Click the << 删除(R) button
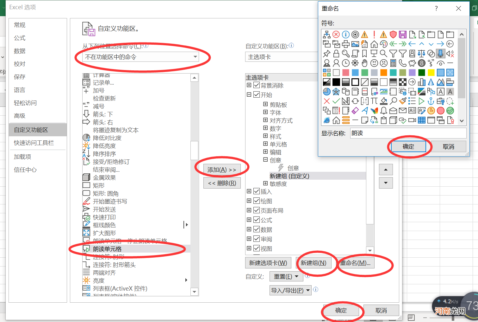This screenshot has width=478, height=322. pyautogui.click(x=222, y=183)
